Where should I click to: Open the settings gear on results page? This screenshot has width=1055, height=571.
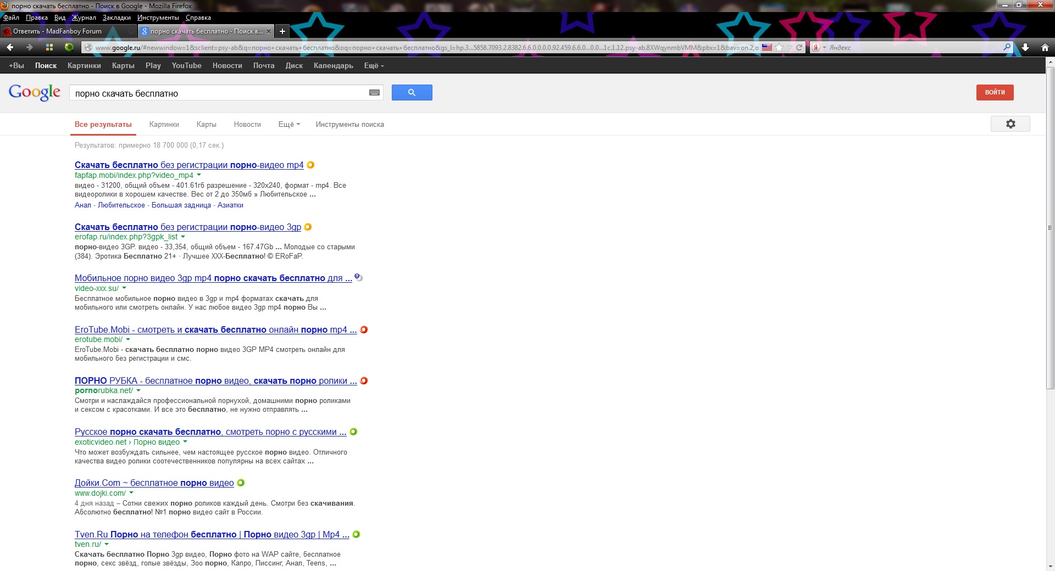pyautogui.click(x=1010, y=124)
